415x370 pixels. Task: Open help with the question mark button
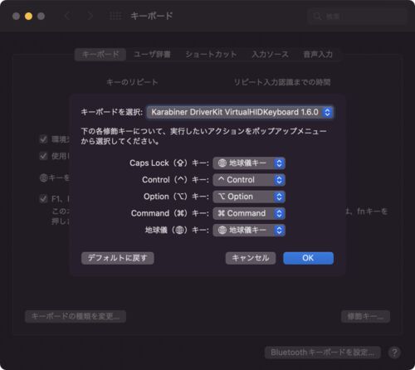[394, 353]
